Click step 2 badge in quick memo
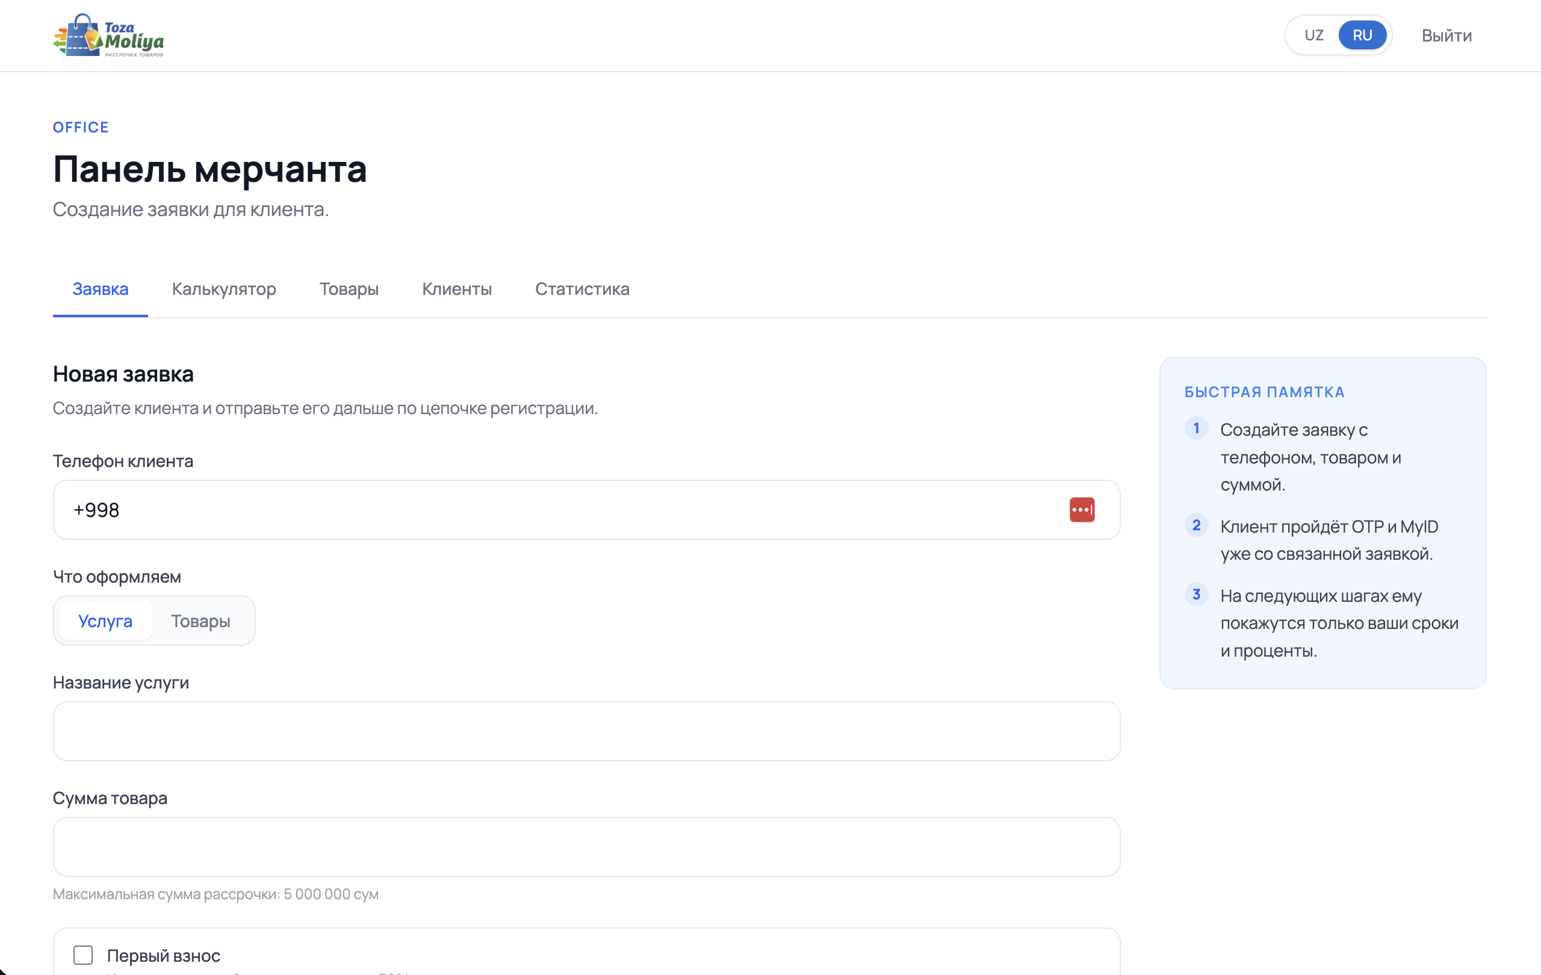Screen dimensions: 1541x975 [x=1196, y=525]
